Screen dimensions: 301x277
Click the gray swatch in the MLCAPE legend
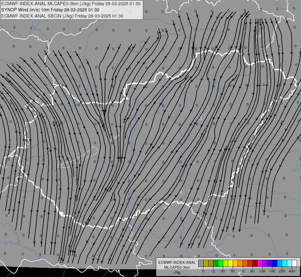201,263
